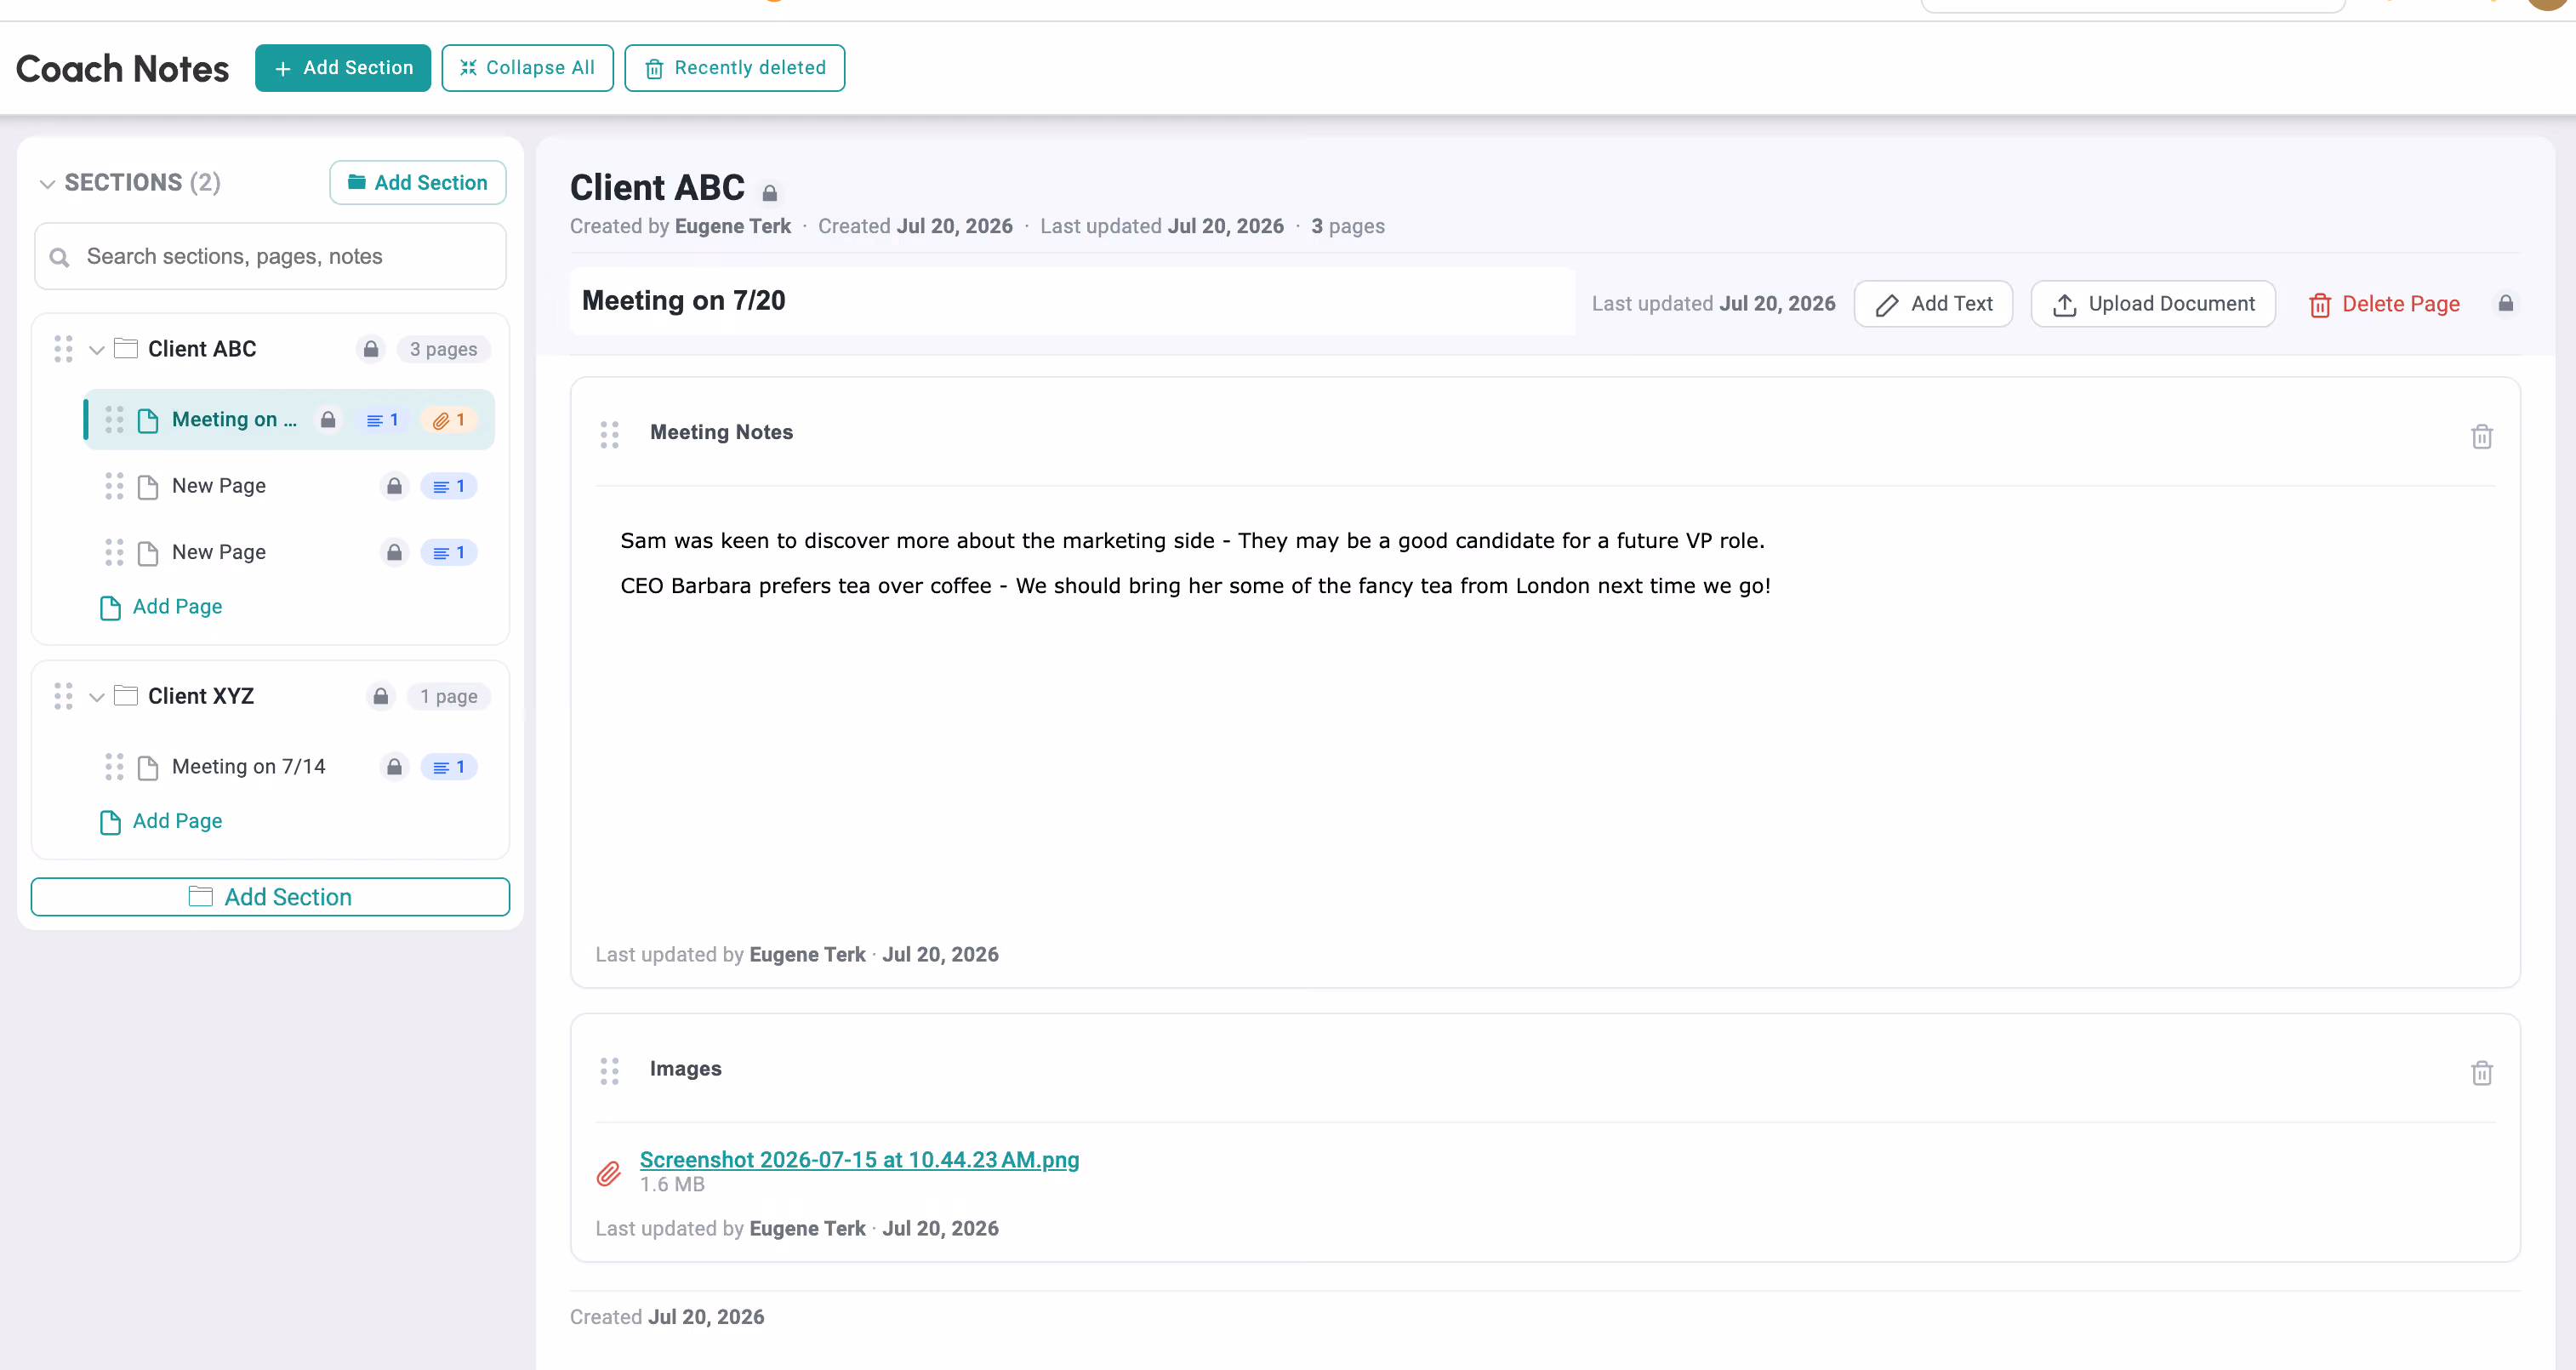Grab drag handle of Images block

[x=609, y=1071]
